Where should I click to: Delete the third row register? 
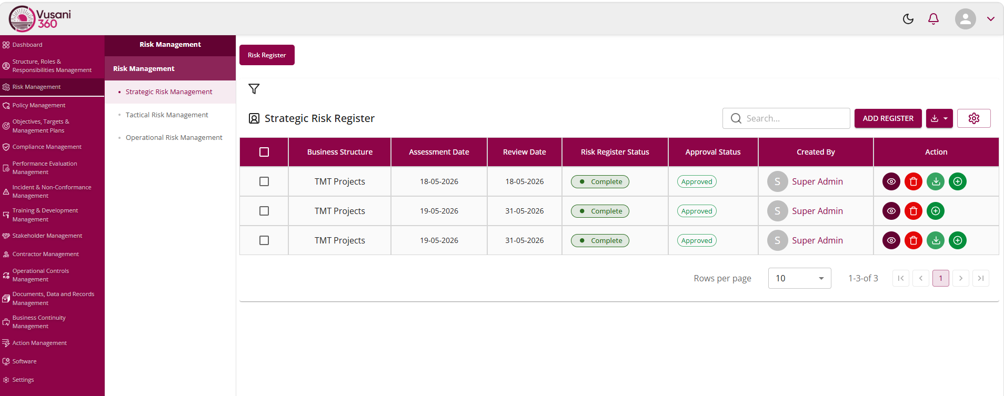tap(913, 240)
